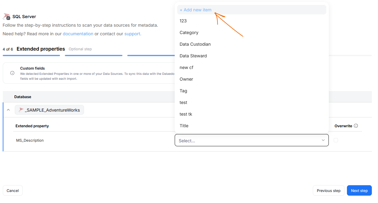The image size is (378, 203).
Task: Choose '+ Add new item' option
Action: [196, 10]
